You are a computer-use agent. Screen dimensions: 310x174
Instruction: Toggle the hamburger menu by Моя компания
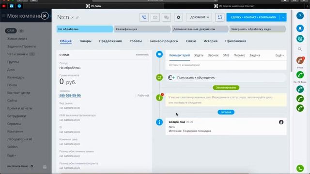(3, 16)
